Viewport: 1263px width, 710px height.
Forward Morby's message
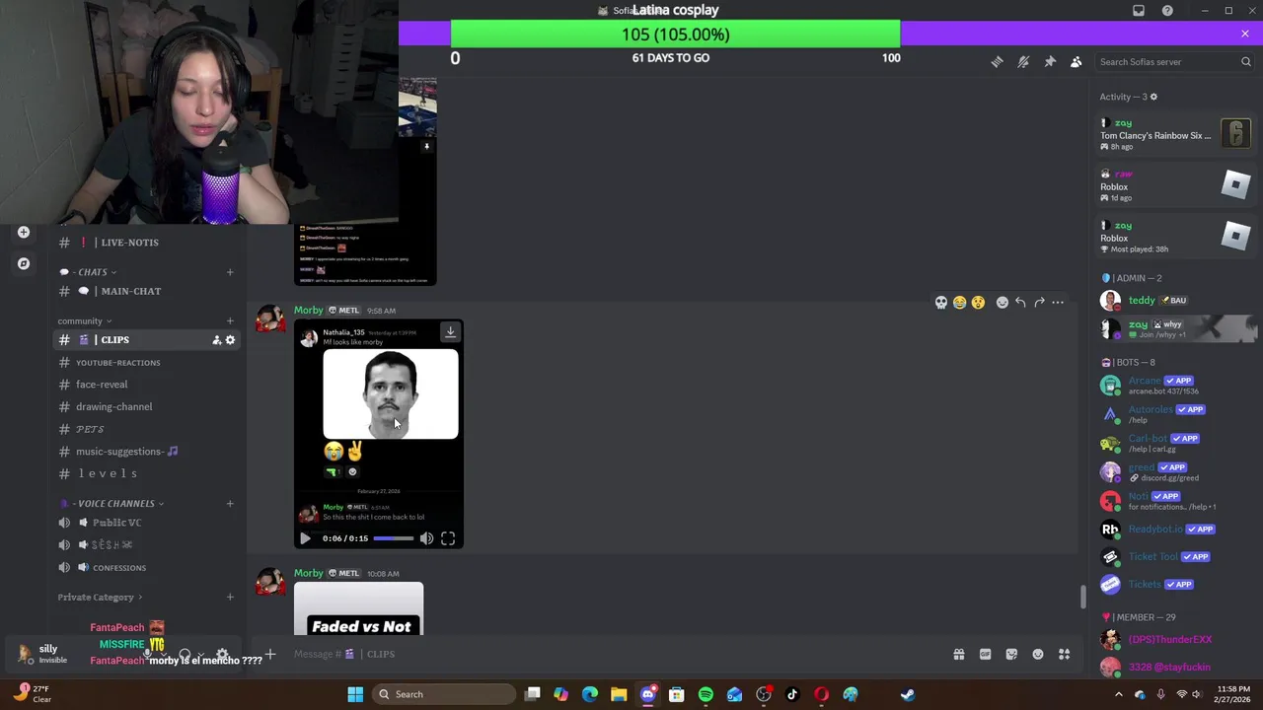(1039, 303)
